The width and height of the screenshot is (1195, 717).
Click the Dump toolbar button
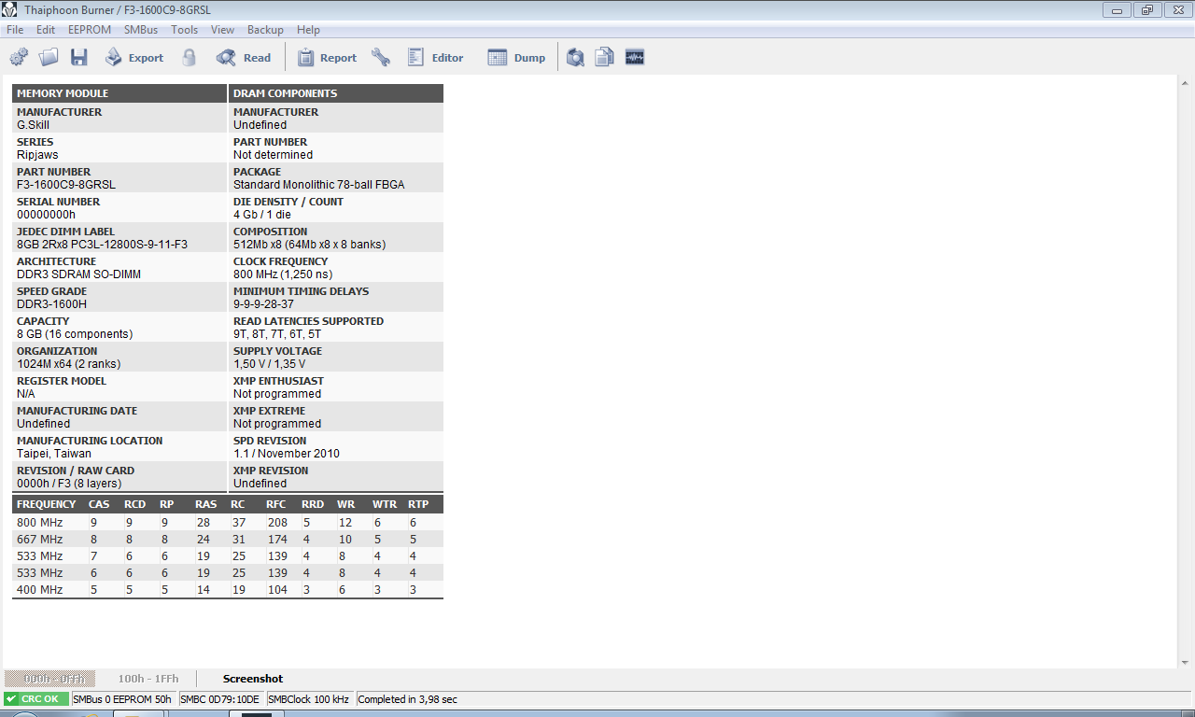516,58
